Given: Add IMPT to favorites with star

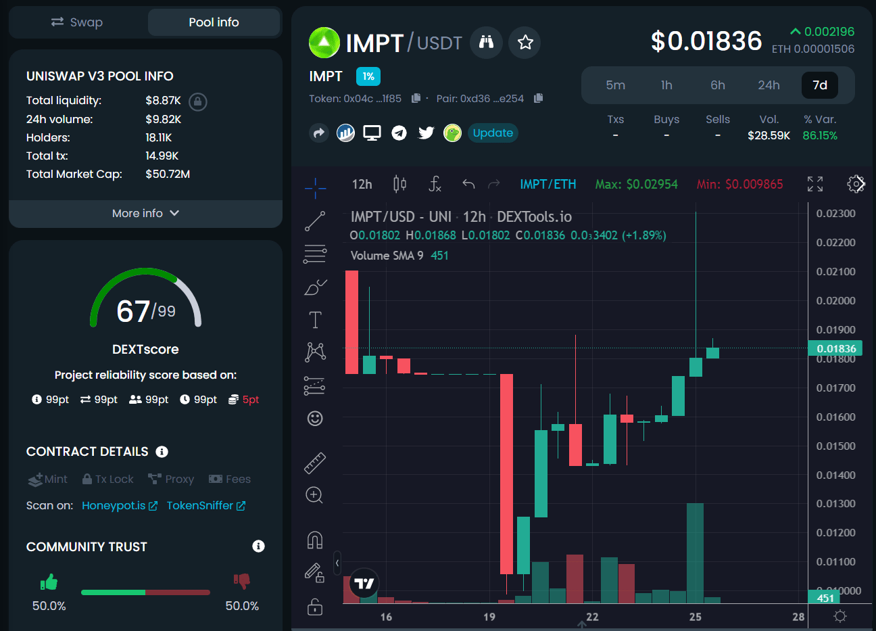Looking at the screenshot, I should pos(525,43).
